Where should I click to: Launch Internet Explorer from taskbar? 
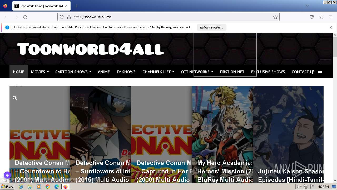(21, 187)
